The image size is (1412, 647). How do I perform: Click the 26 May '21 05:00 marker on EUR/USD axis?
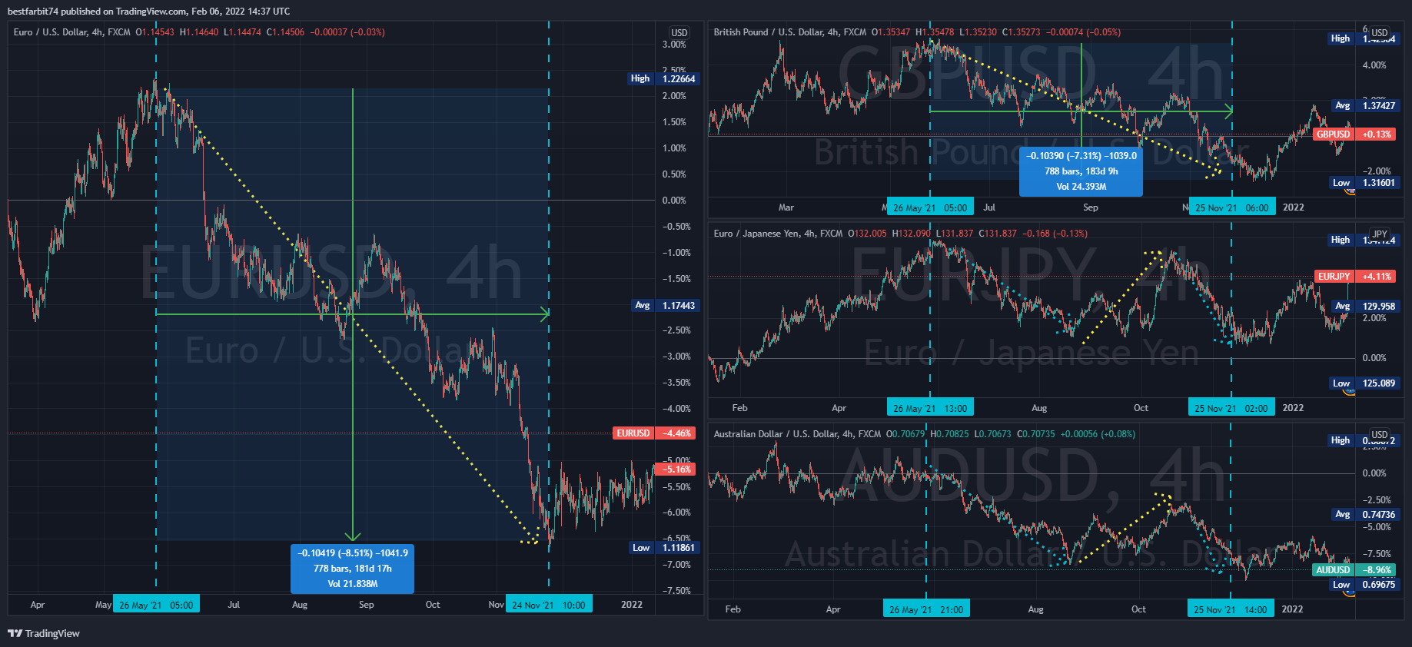pyautogui.click(x=156, y=605)
